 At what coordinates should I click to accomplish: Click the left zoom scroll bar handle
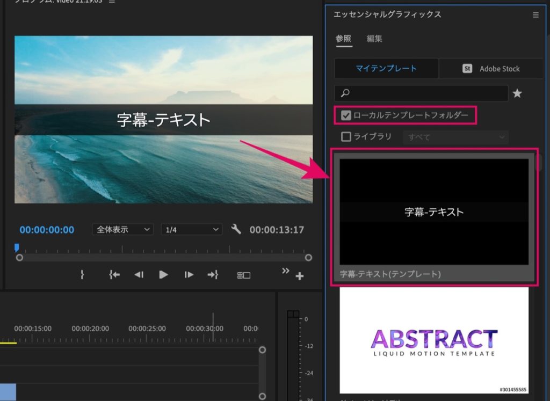point(20,258)
